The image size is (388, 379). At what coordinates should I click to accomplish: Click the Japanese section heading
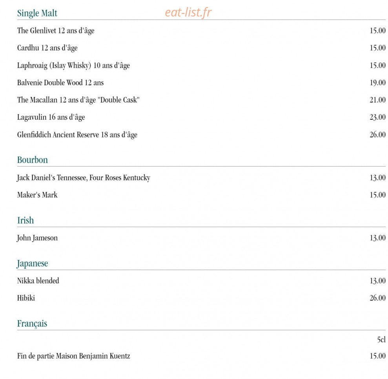point(32,264)
